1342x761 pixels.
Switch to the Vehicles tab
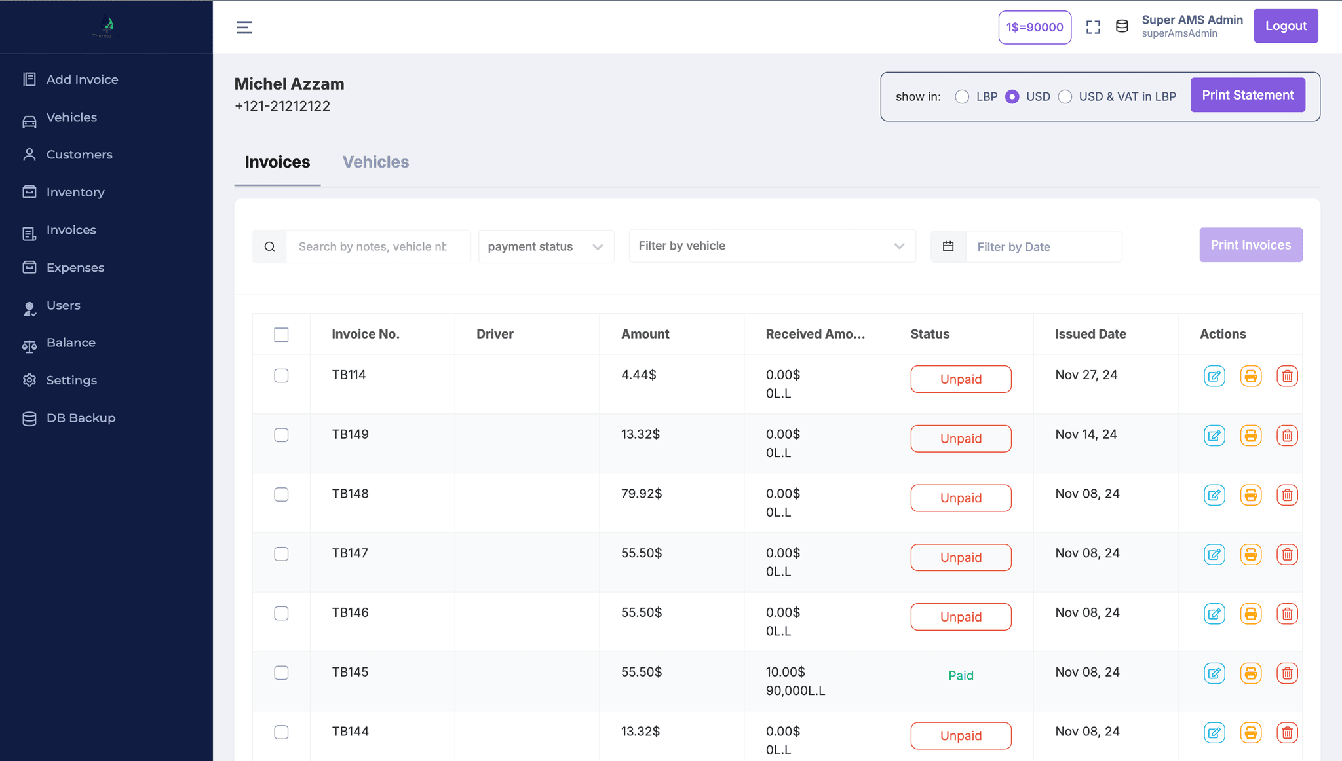[375, 161]
